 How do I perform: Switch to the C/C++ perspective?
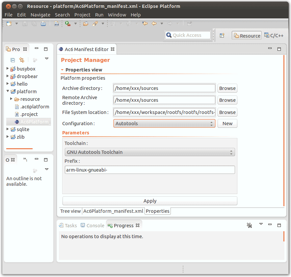(274, 36)
